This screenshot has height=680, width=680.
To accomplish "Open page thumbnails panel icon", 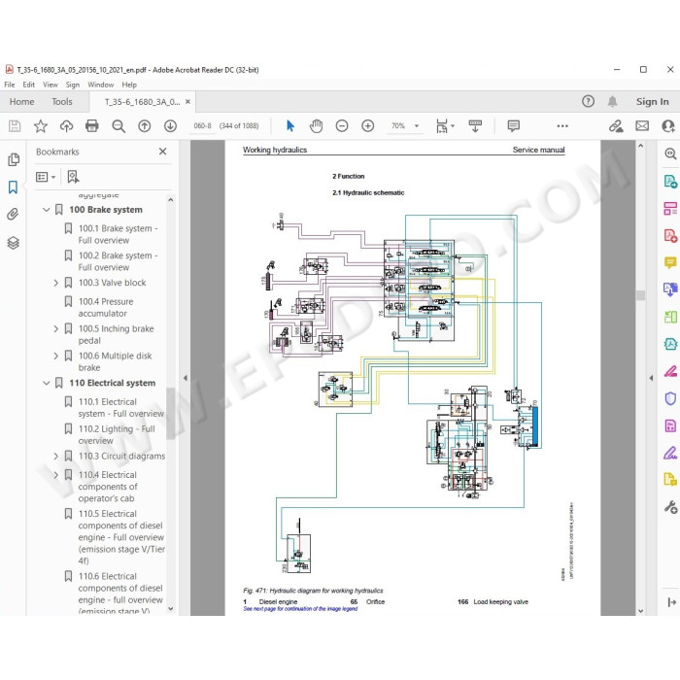I will tap(14, 159).
